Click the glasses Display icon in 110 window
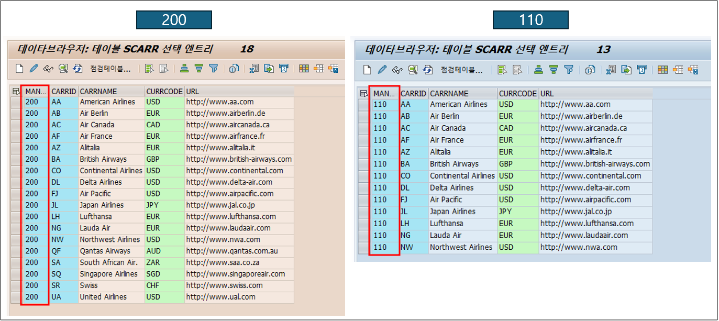This screenshot has width=719, height=321. [x=397, y=70]
